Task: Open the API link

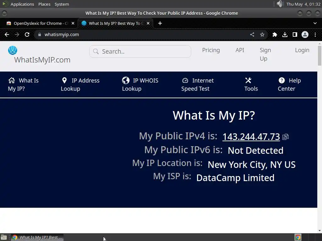Action: (x=240, y=50)
